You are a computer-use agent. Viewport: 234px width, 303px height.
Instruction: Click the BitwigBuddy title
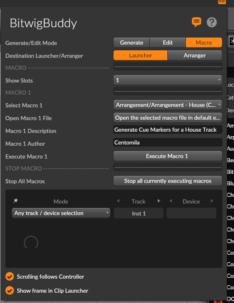point(43,23)
